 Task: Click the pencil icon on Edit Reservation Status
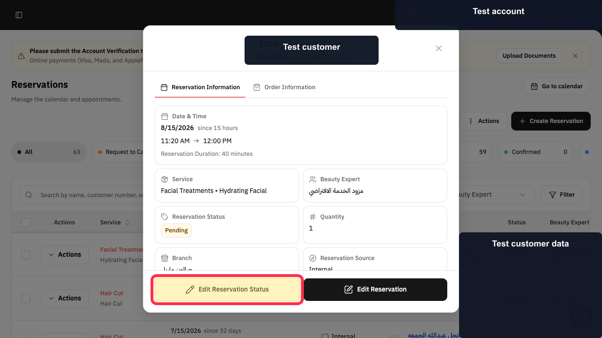190,290
